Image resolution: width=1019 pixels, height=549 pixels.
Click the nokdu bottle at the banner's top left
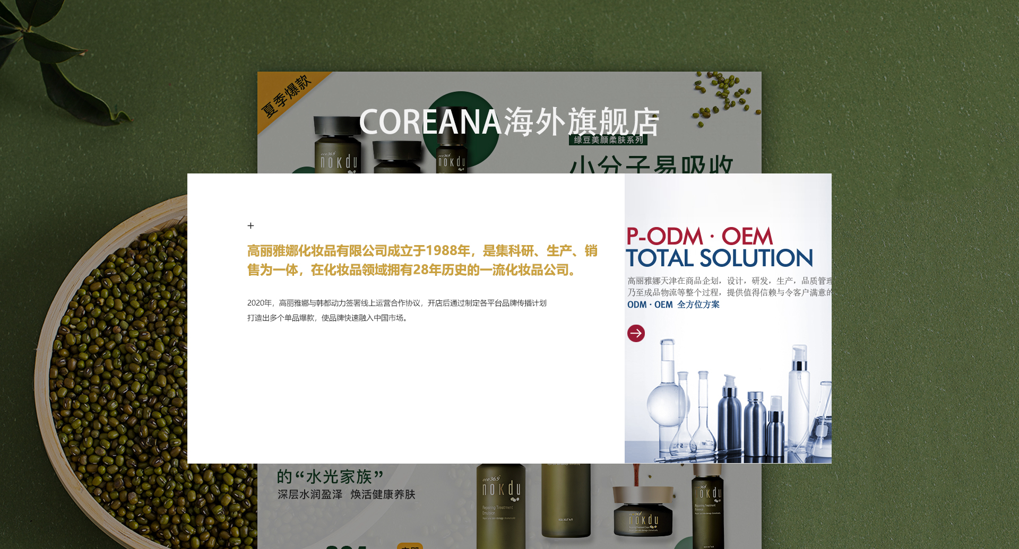coord(338,145)
